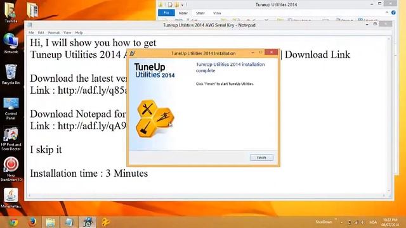Viewport: 406px width, 228px height.
Task: Open Notepad's Edit menu
Action: 41,32
